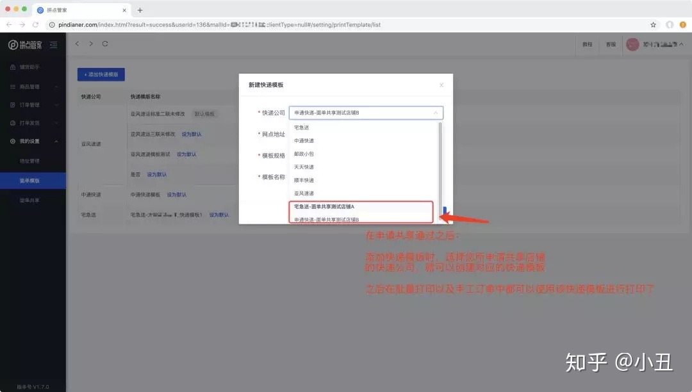This screenshot has height=392, width=692.
Task: Expand the user account menu chevron
Action: coord(681,44)
